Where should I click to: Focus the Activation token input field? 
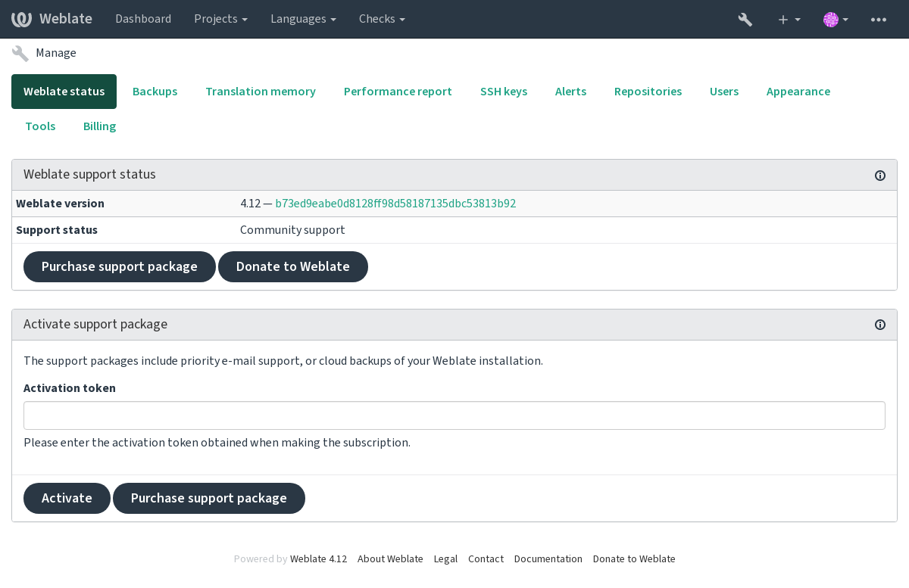[454, 415]
